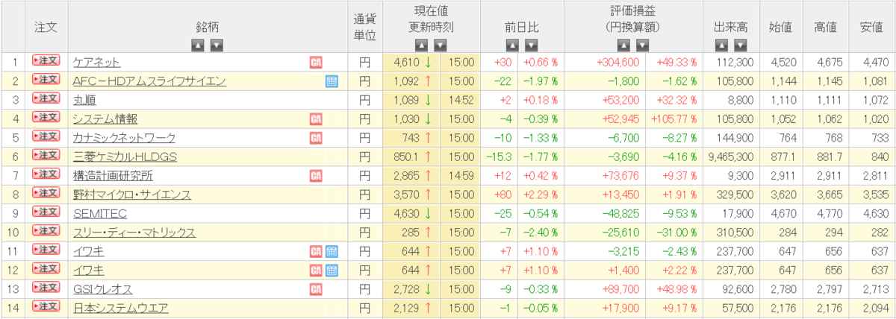Open the 丸順 stock link
This screenshot has width=896, height=319.
point(84,100)
